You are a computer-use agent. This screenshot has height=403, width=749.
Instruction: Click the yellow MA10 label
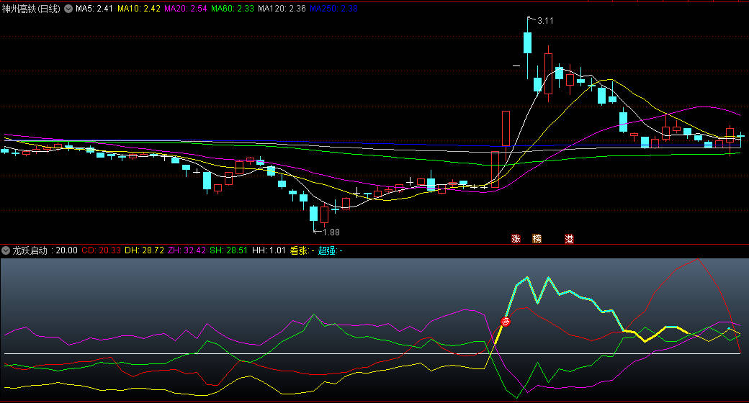click(139, 9)
